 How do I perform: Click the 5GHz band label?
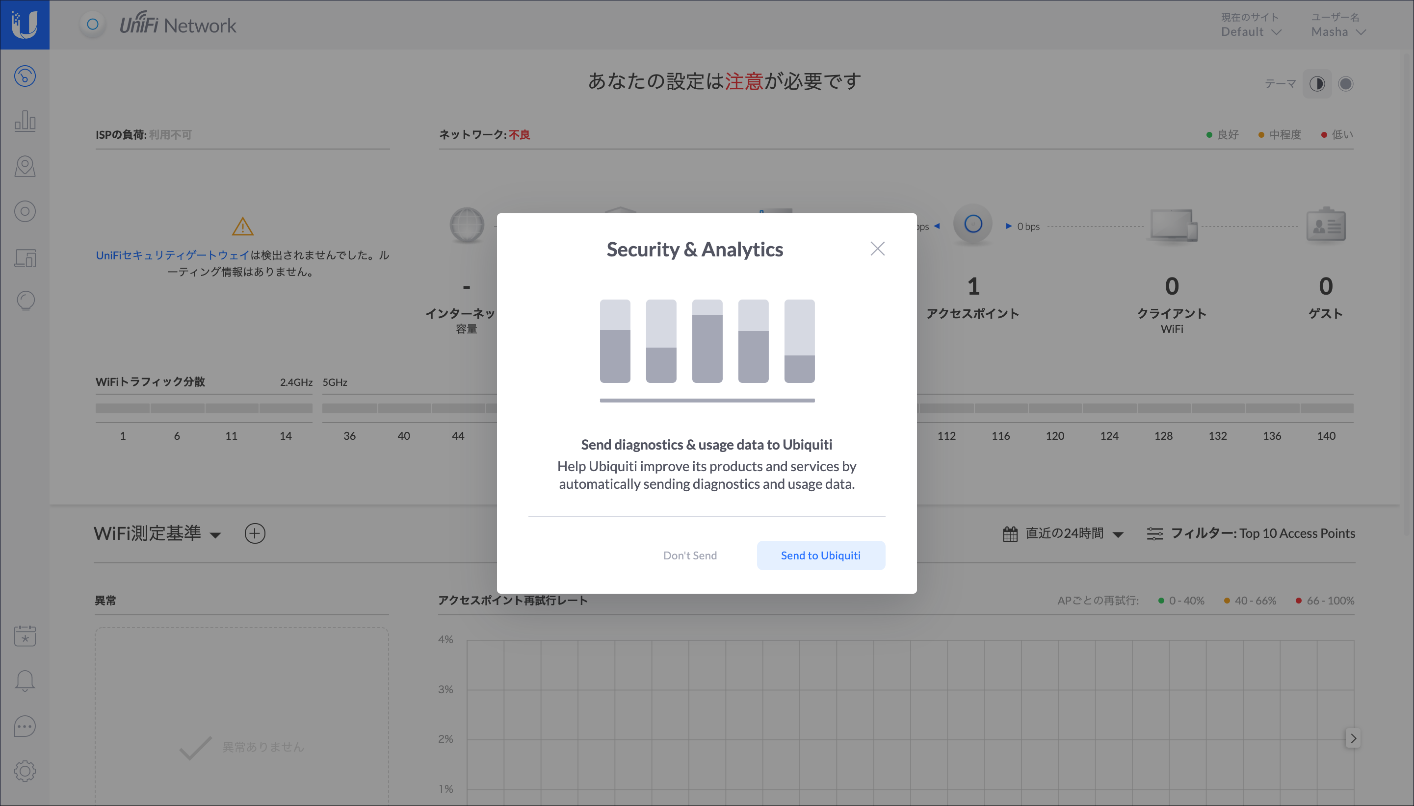[335, 382]
